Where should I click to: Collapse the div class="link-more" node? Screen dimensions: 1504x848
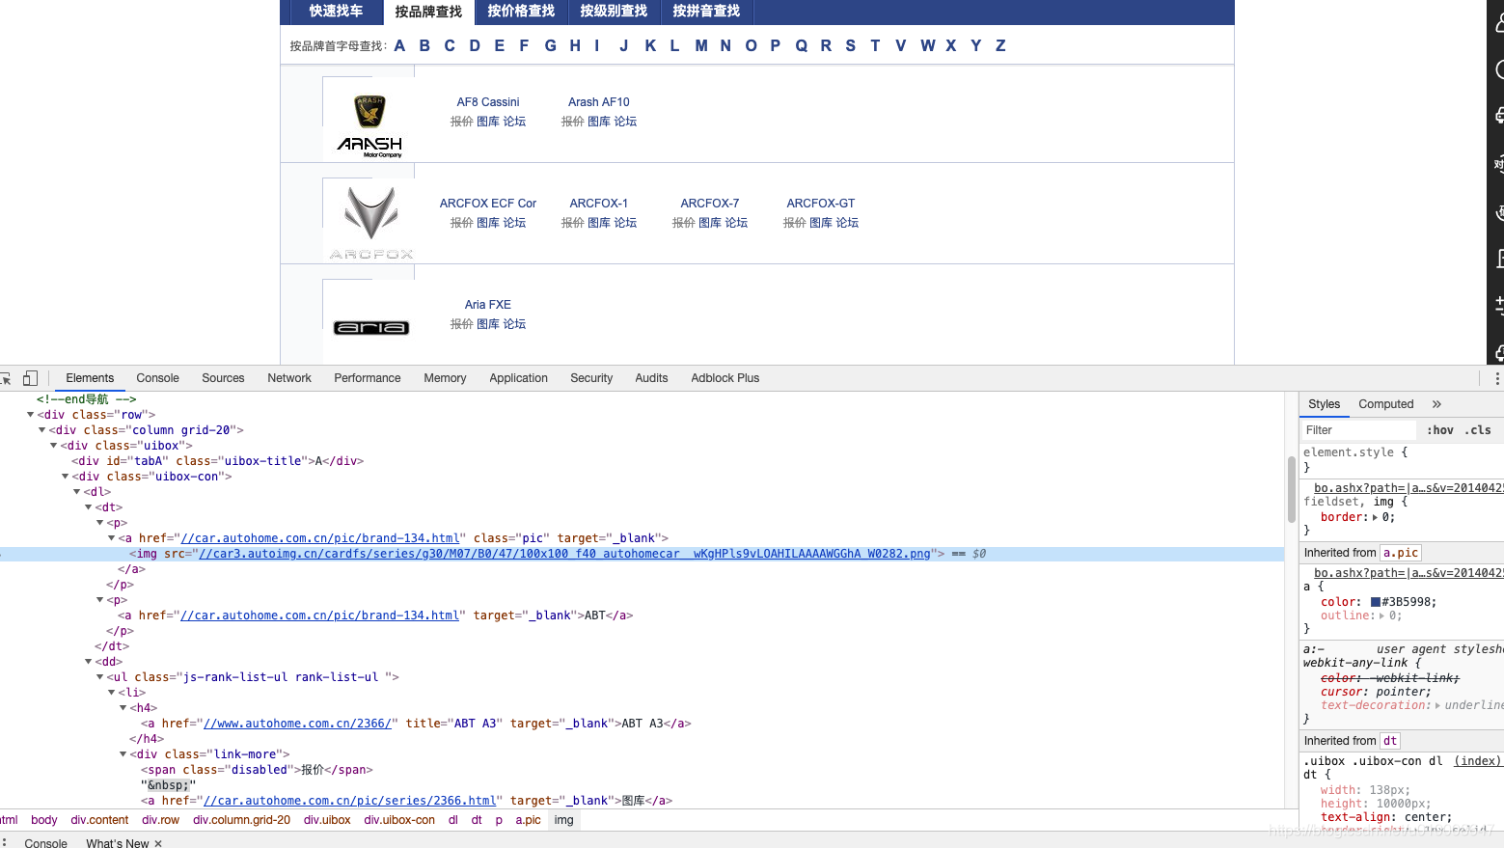[123, 754]
